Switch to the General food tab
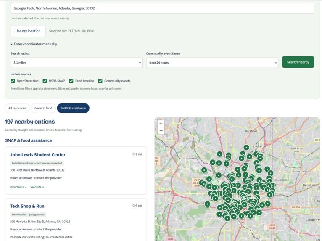The height and width of the screenshot is (241, 322). (43, 108)
